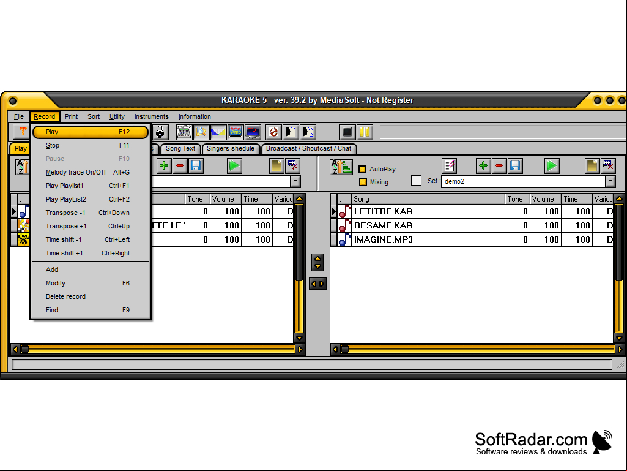The width and height of the screenshot is (627, 471).
Task: Choose Stop in the Record menu
Action: (x=91, y=145)
